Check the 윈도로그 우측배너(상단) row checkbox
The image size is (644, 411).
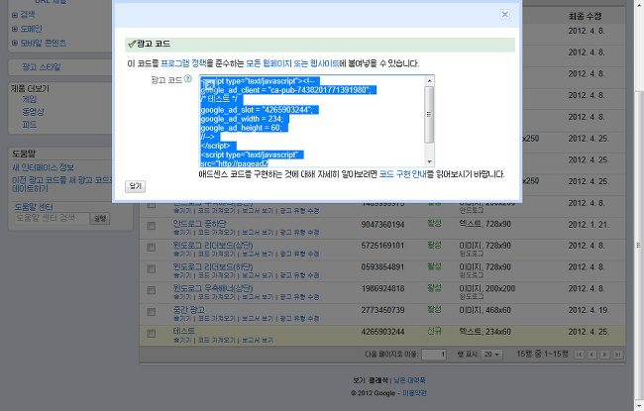point(152,290)
